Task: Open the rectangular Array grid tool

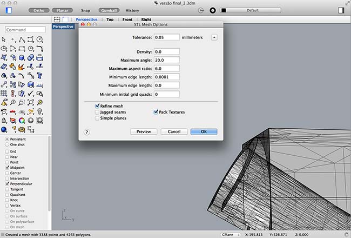Action: [x=4, y=94]
